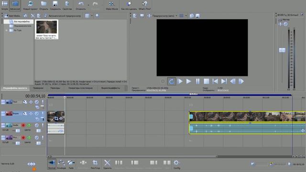Viewport: 306px width, 172px height.
Task: Toggle preview on external monitor
Action: 142,16
